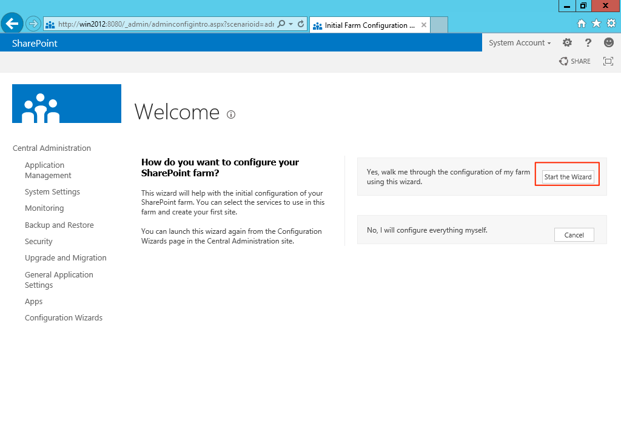The height and width of the screenshot is (441, 621).
Task: Click "How do you want to configure" heading
Action: (x=220, y=168)
